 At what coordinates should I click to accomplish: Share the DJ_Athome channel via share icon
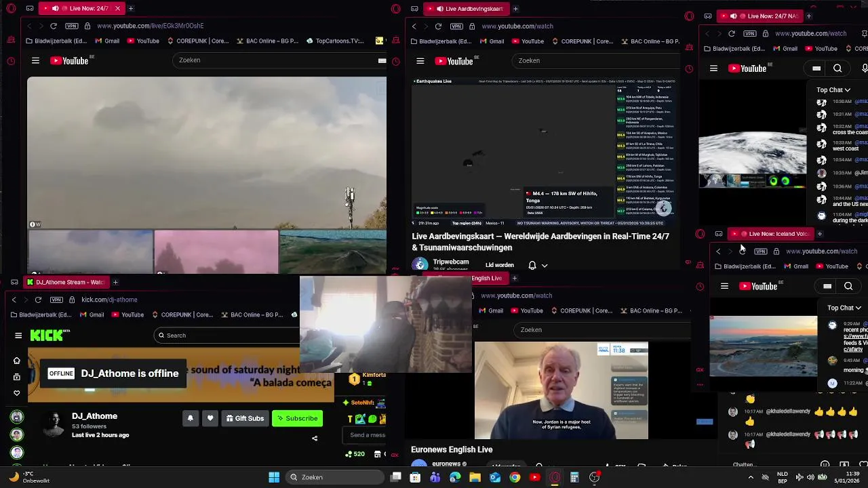click(315, 439)
